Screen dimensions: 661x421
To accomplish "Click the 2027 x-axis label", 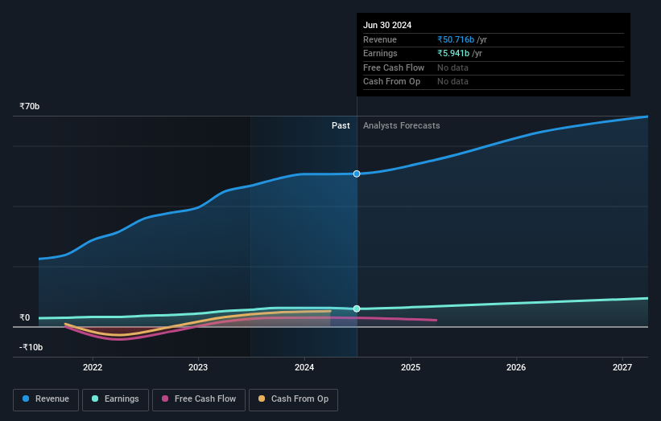I will (x=622, y=368).
